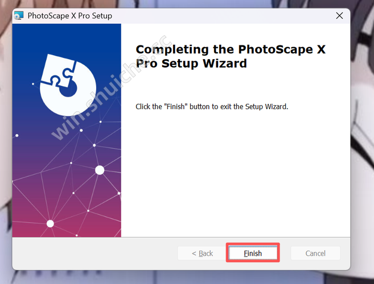Close the PhotoScape X Pro Setup window
This screenshot has width=374, height=284.
(339, 15)
